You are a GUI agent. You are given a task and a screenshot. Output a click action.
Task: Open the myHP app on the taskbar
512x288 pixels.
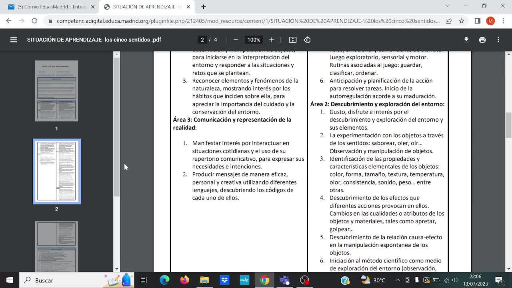(x=244, y=280)
